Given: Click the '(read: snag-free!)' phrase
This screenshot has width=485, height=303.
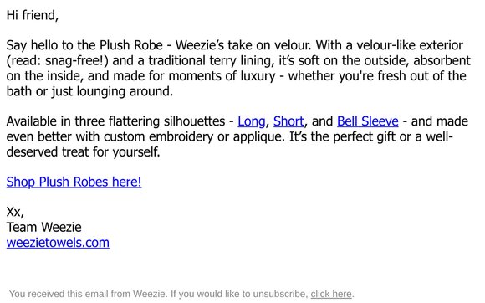Looking at the screenshot, I should pyautogui.click(x=57, y=60).
